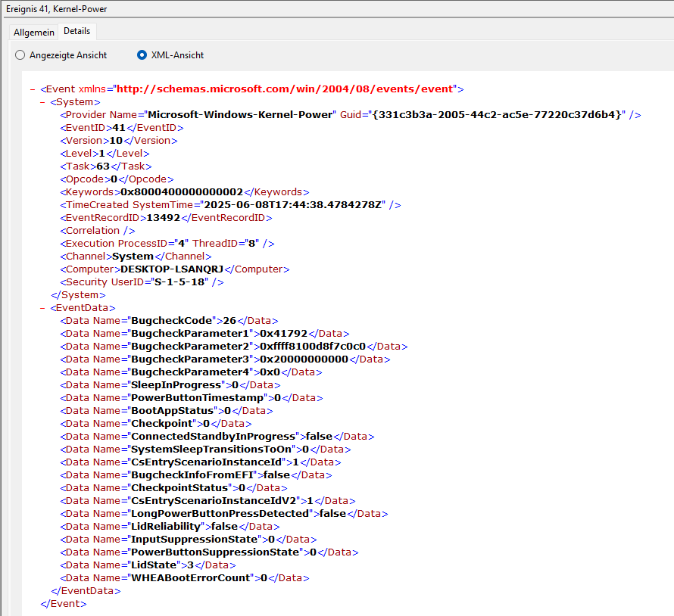Viewport: 674px width, 616px height.
Task: Click the Opcode 0 line
Action: click(117, 179)
